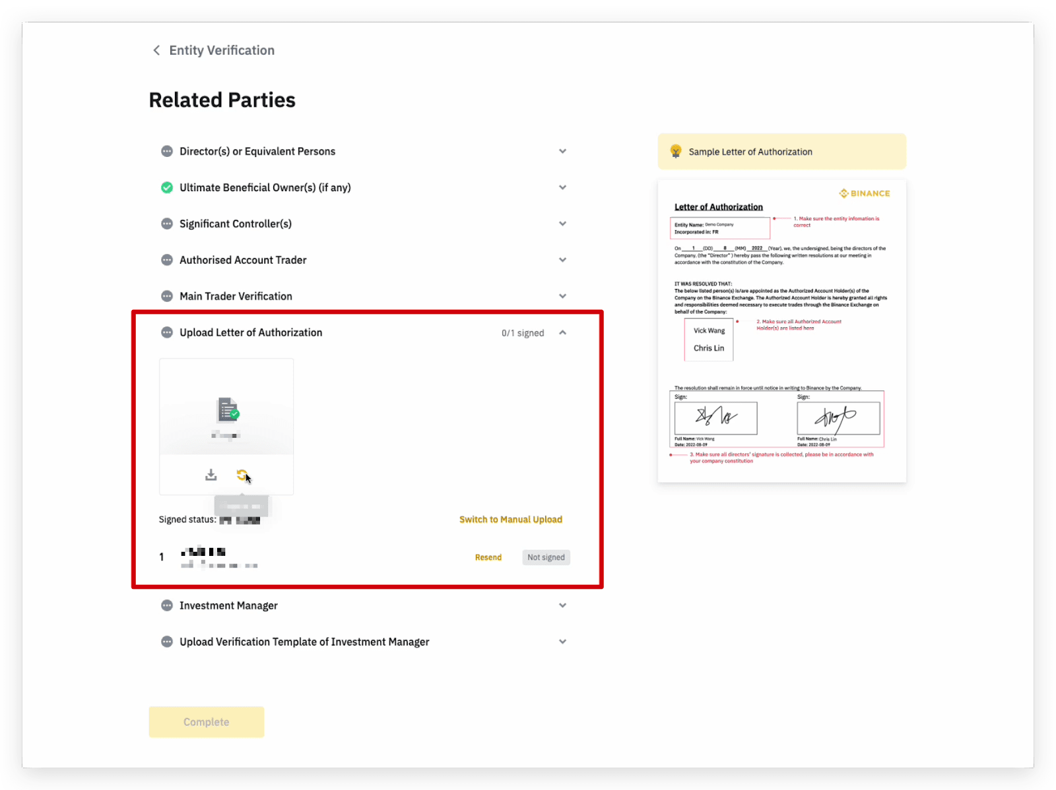Click pending status icon beside Investment Manager
Viewport: 1056px width, 790px height.
(x=167, y=605)
